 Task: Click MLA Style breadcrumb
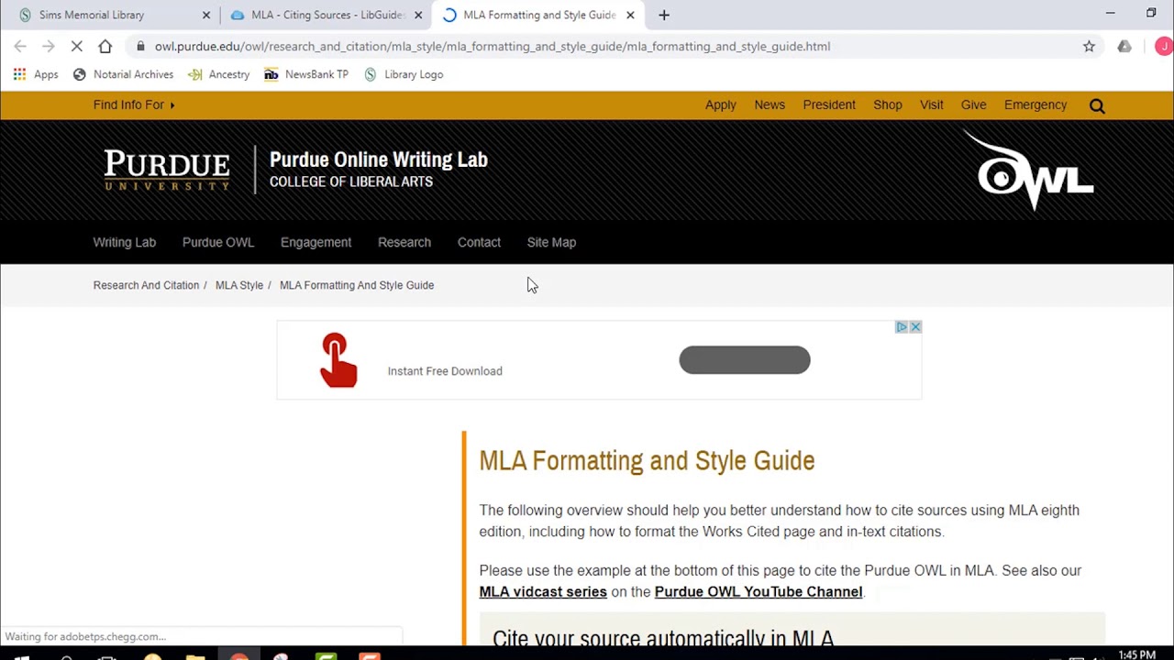point(239,285)
